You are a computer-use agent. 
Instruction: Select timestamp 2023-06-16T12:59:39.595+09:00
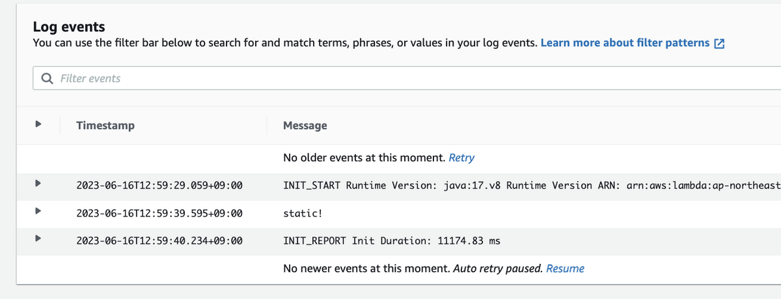[159, 213]
